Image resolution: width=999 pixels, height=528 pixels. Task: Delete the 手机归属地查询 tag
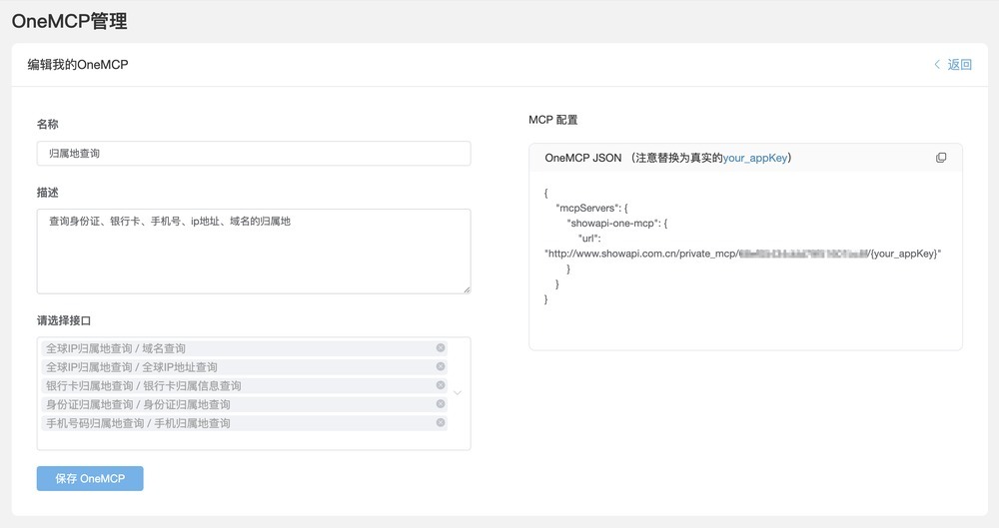[441, 422]
